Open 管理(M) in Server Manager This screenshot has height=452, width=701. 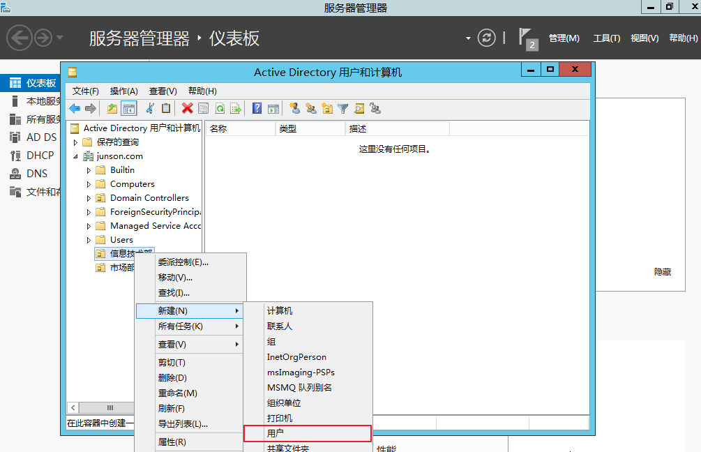click(x=564, y=38)
